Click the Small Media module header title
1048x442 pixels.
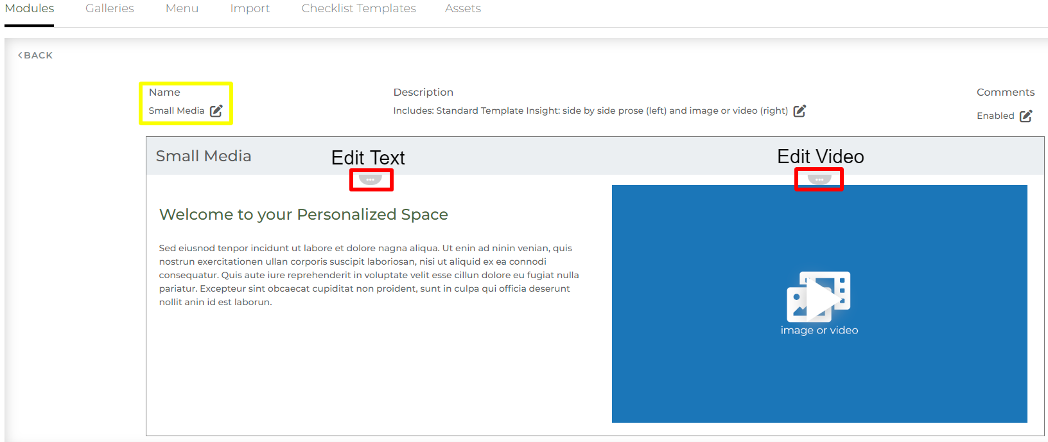pyautogui.click(x=204, y=156)
